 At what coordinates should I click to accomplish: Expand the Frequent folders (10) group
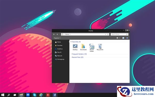[x=71, y=54]
